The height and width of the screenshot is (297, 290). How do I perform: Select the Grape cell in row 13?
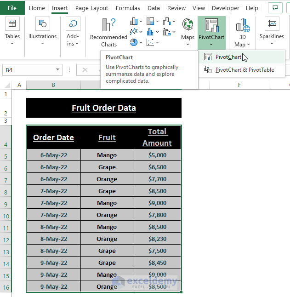107,251
